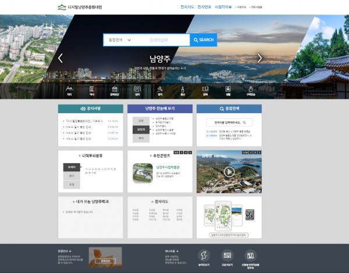Open the 지리 category icon
Viewport: 349px width, 273px height.
point(69,90)
